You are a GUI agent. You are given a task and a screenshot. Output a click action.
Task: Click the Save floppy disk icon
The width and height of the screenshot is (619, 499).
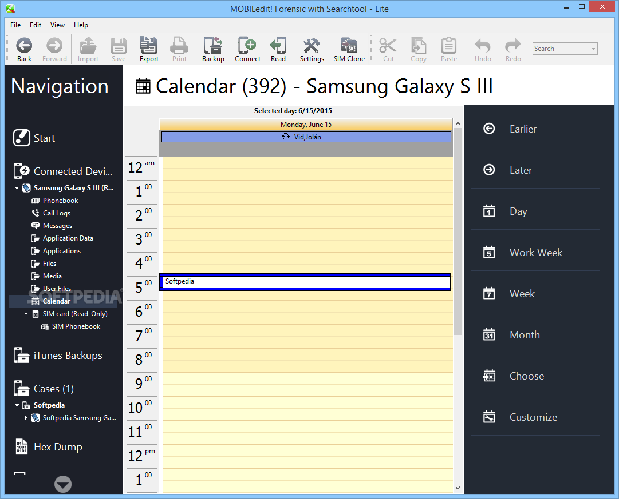pos(119,46)
